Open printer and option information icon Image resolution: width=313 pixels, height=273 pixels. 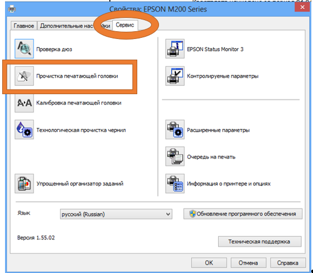click(x=175, y=183)
